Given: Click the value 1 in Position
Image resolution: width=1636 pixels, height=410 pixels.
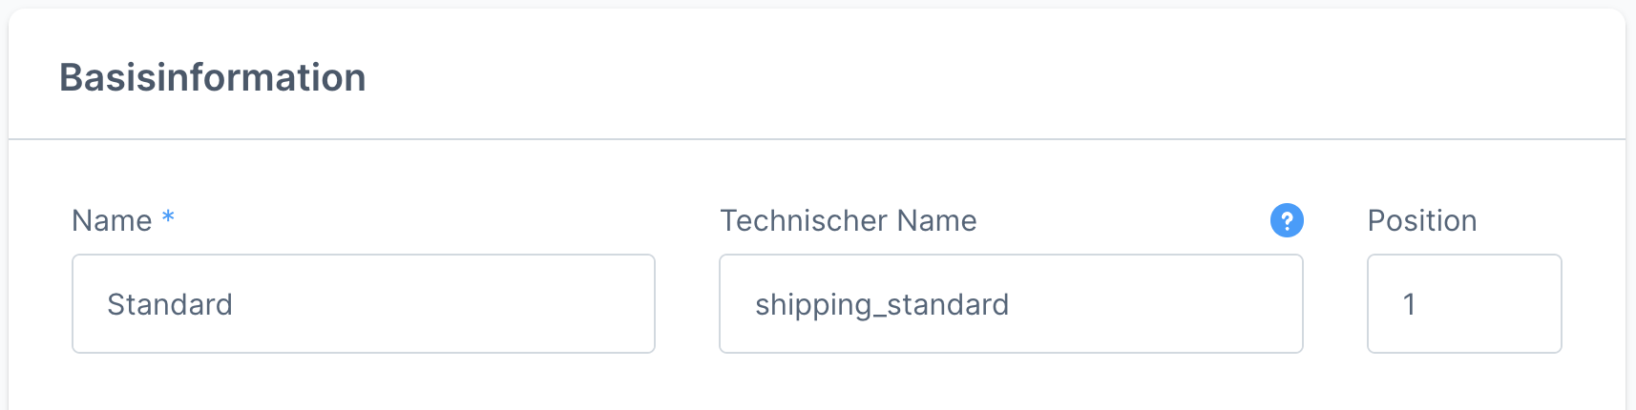Looking at the screenshot, I should point(1409,304).
